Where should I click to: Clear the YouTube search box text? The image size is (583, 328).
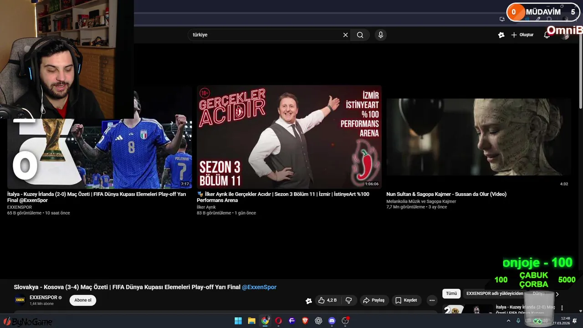pos(345,35)
